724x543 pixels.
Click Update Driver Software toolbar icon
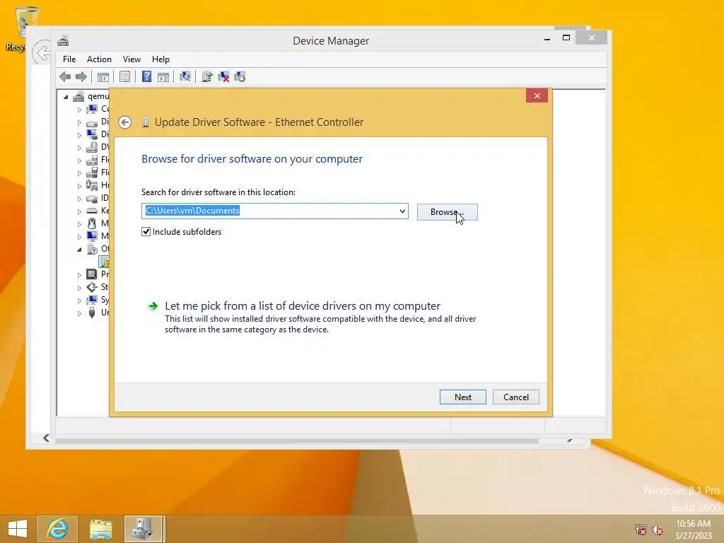pyautogui.click(x=207, y=76)
